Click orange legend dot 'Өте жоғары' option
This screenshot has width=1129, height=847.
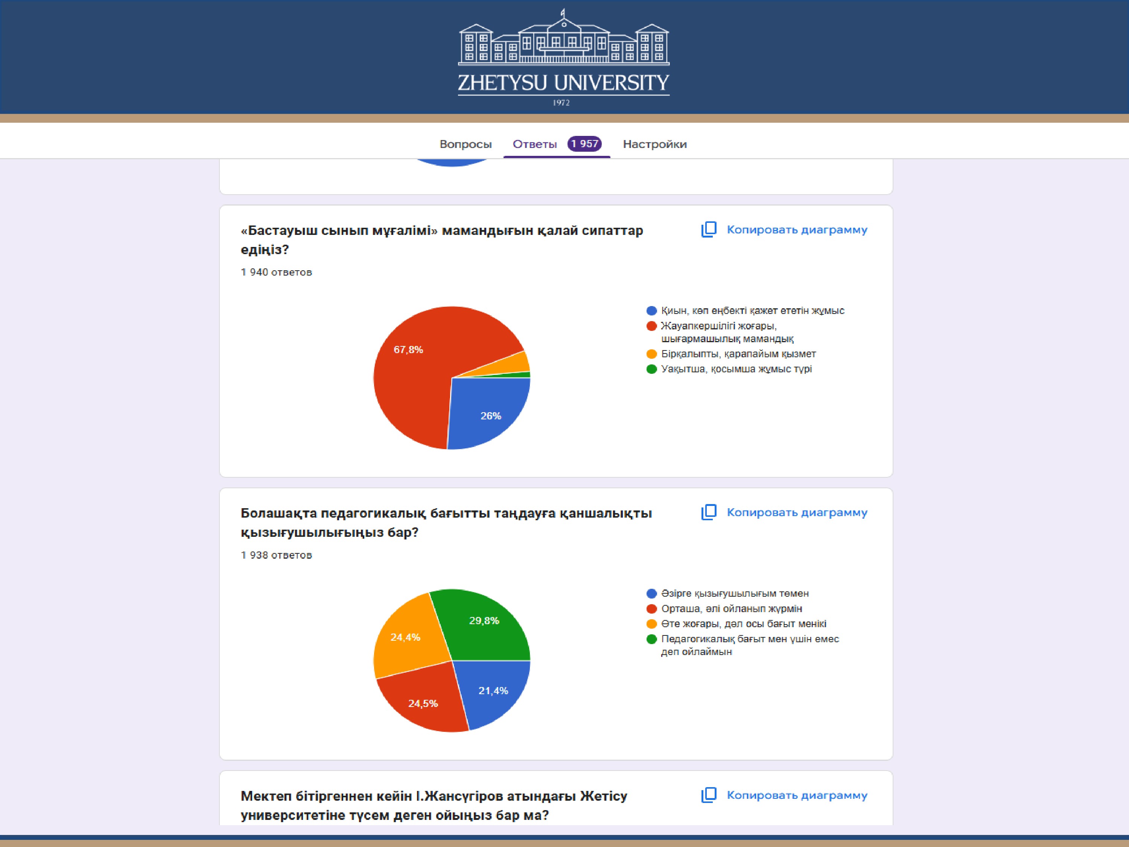coord(651,624)
